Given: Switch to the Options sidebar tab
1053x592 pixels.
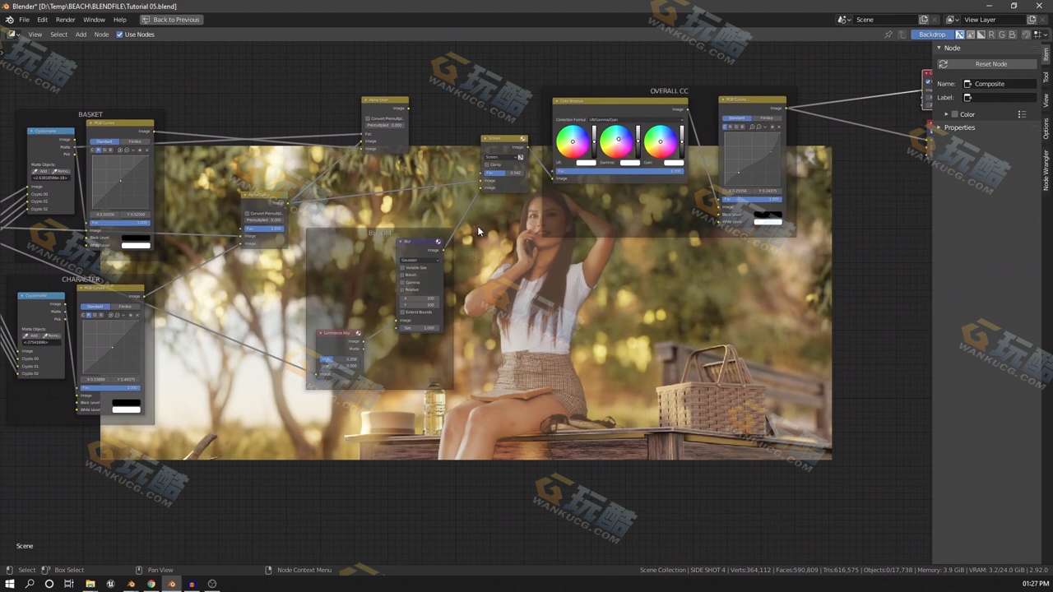Looking at the screenshot, I should (x=1046, y=128).
